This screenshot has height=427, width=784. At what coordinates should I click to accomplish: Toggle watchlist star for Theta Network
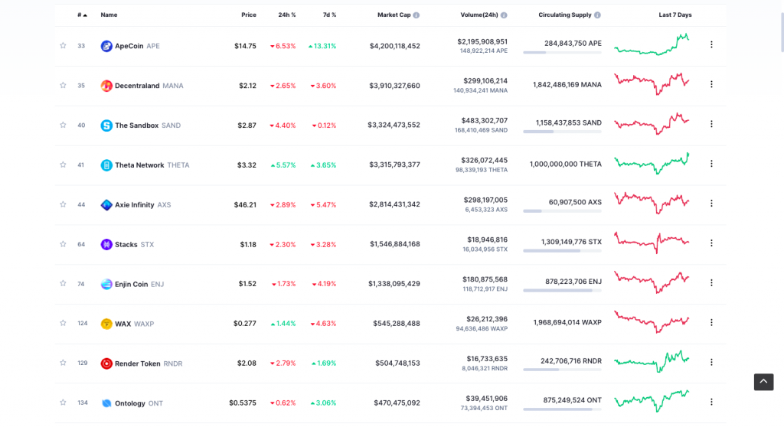pyautogui.click(x=63, y=165)
